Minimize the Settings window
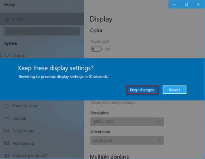 click(174, 4)
